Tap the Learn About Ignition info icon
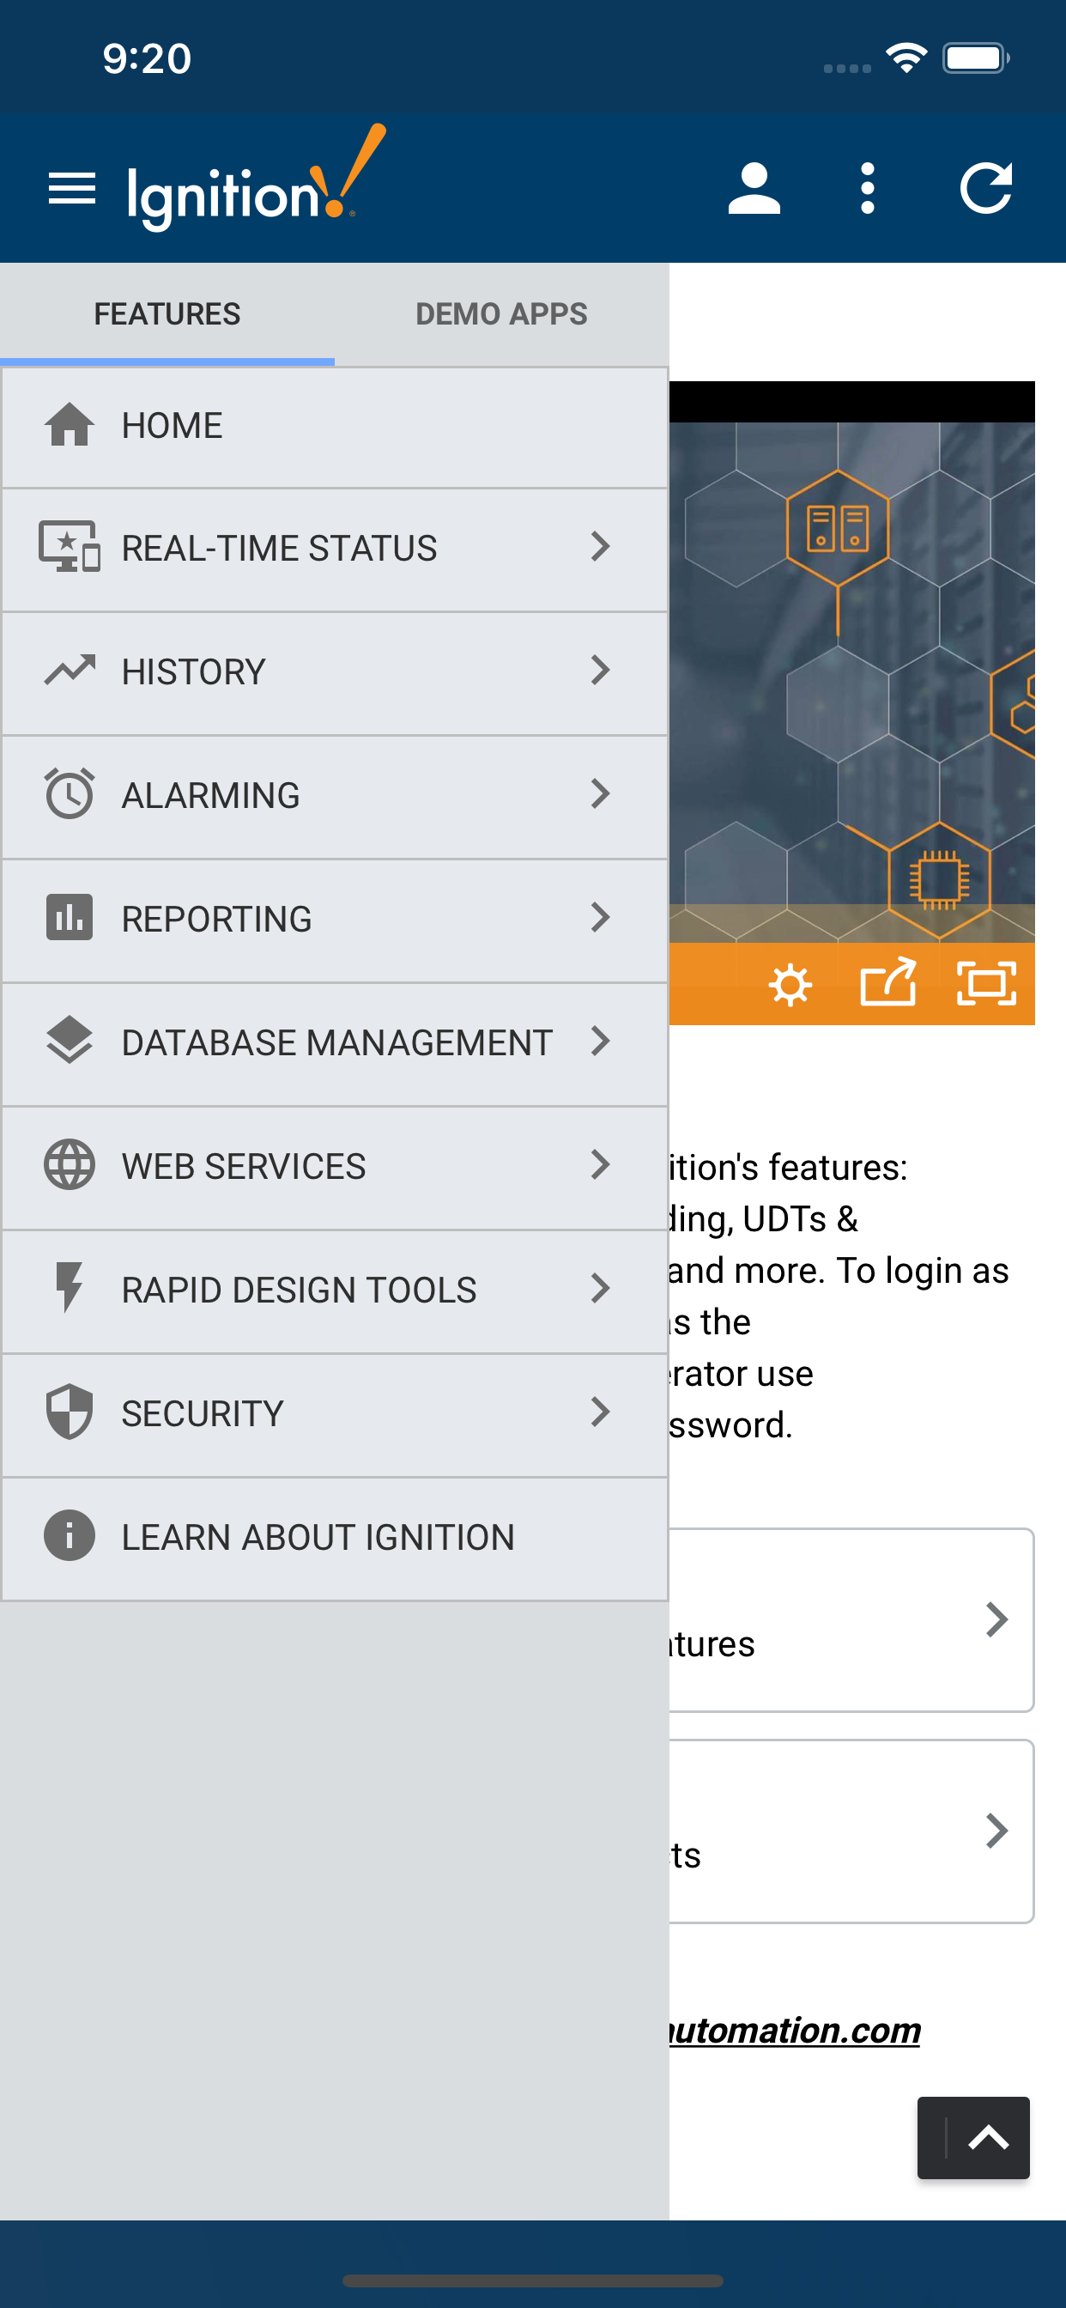This screenshot has height=2308, width=1066. coord(69,1536)
